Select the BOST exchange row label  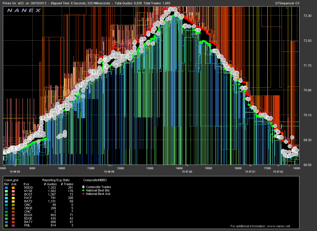[x=28, y=194]
